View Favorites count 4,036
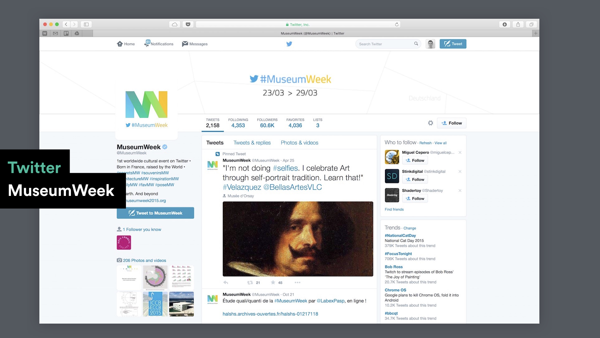This screenshot has height=338, width=600. [x=295, y=123]
